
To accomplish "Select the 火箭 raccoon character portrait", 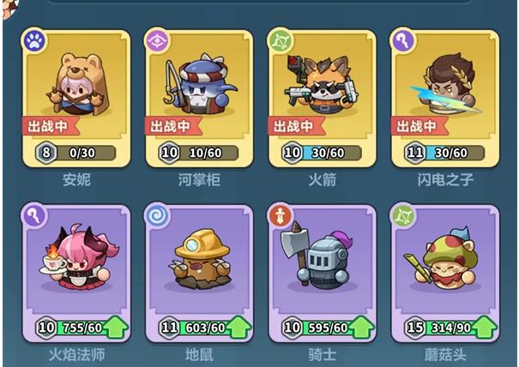I will tap(322, 84).
